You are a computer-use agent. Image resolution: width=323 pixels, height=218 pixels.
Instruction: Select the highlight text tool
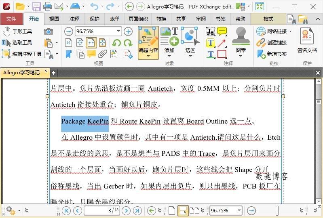click(211, 43)
